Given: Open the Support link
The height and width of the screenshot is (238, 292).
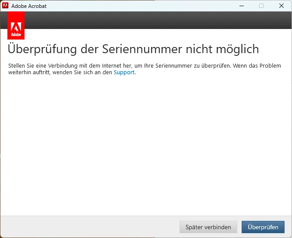Looking at the screenshot, I should click(124, 72).
